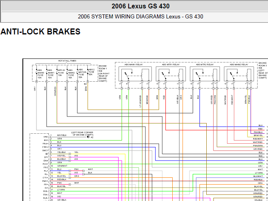Click the 'BLU/YEL' wire label at left pin 13

[61, 176]
